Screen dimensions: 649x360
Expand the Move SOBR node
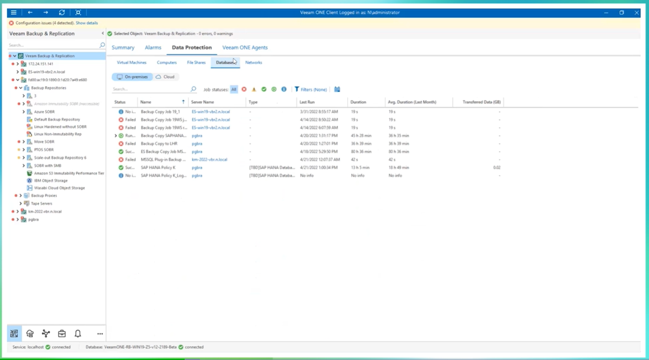tap(24, 142)
